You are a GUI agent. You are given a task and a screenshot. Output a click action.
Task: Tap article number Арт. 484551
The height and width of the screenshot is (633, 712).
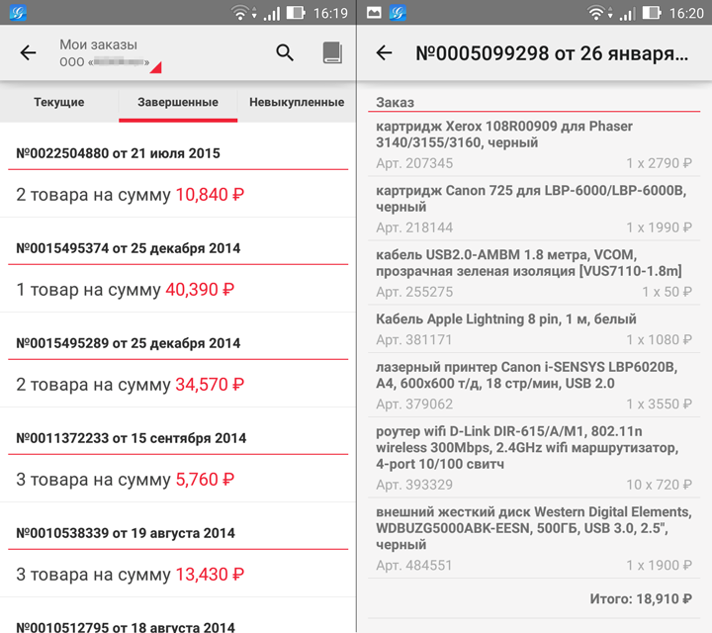pos(414,566)
